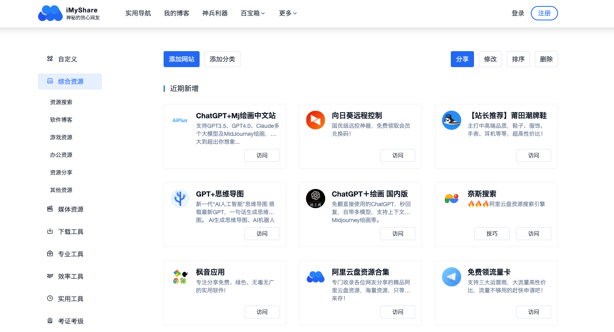Click the 媒体资源 sidebar icon
The height and width of the screenshot is (332, 614).
[x=50, y=209]
